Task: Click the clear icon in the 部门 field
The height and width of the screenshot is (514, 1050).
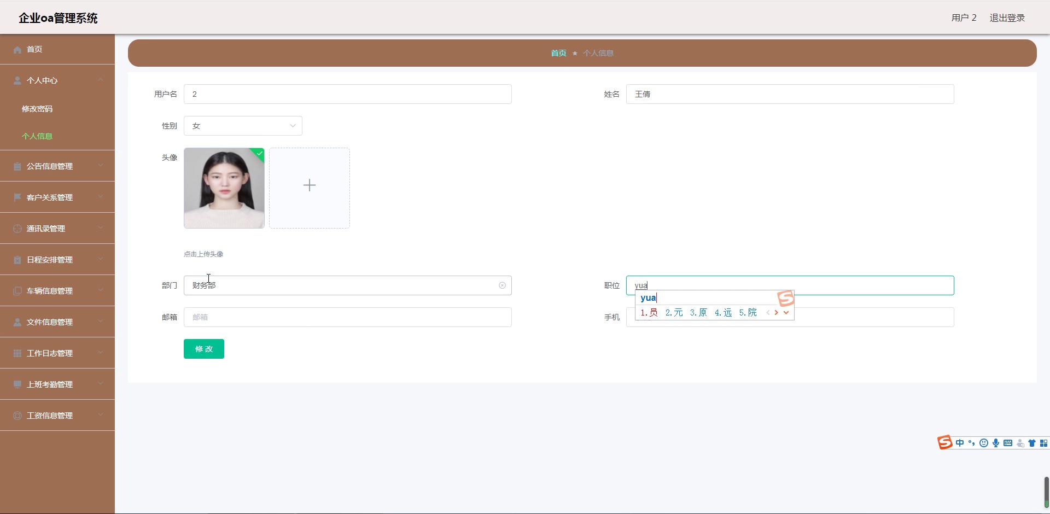Action: pos(502,285)
